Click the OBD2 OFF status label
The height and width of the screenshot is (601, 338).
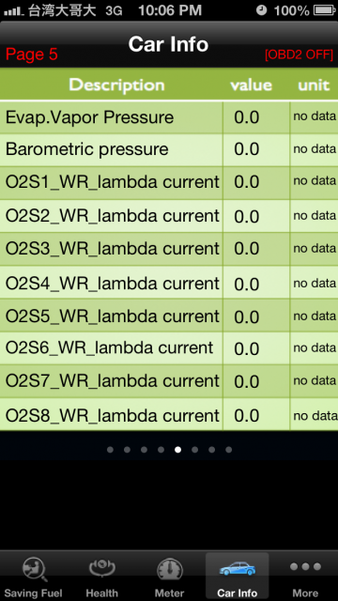click(299, 54)
